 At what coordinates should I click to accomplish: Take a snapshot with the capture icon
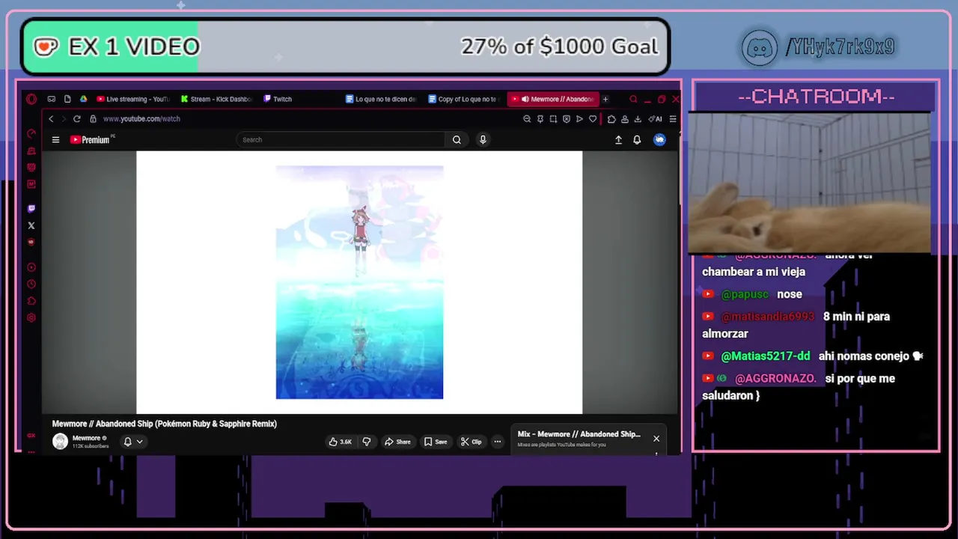(x=553, y=119)
